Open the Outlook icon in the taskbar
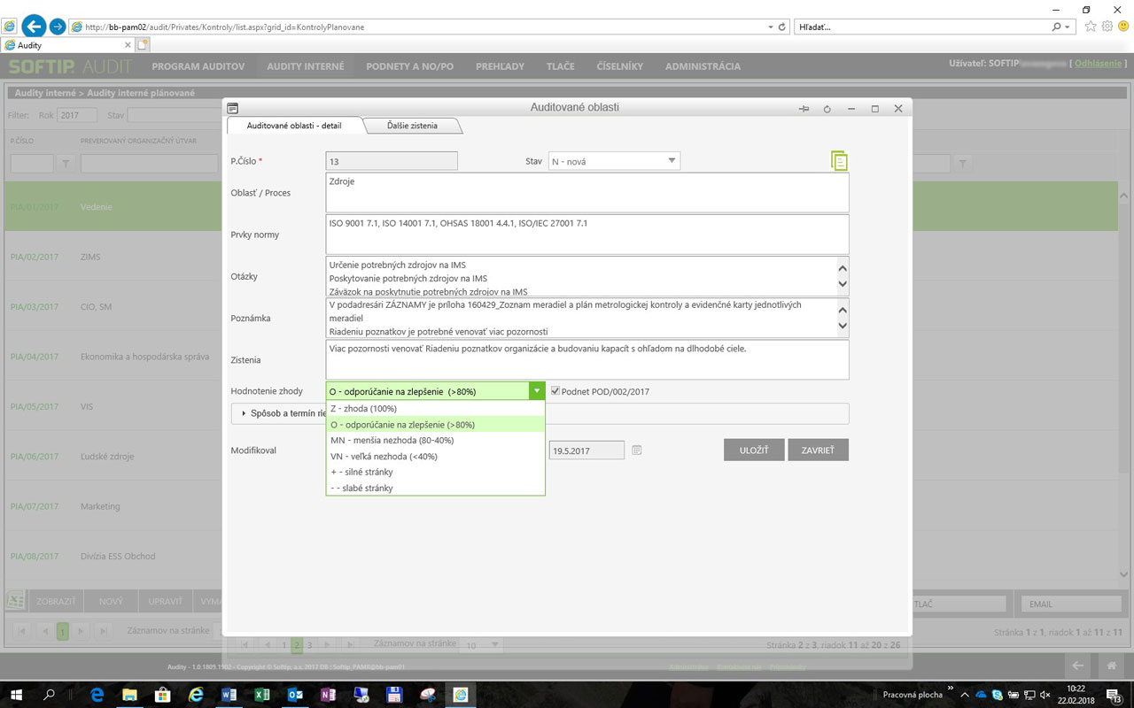The width and height of the screenshot is (1134, 708). click(295, 695)
